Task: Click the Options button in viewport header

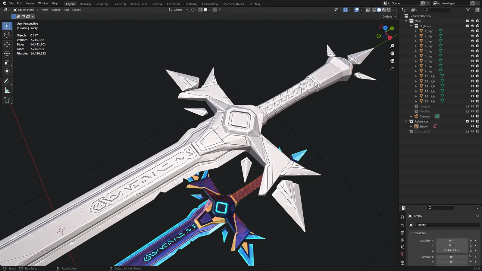Action: pos(388,17)
